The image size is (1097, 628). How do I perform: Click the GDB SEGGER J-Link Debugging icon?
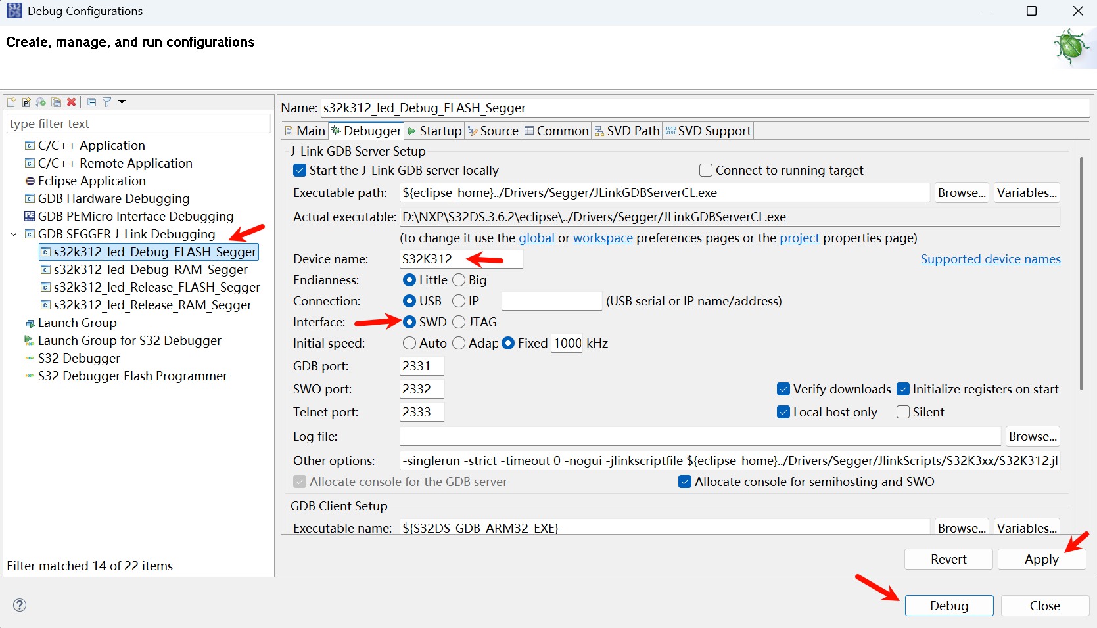click(x=30, y=234)
